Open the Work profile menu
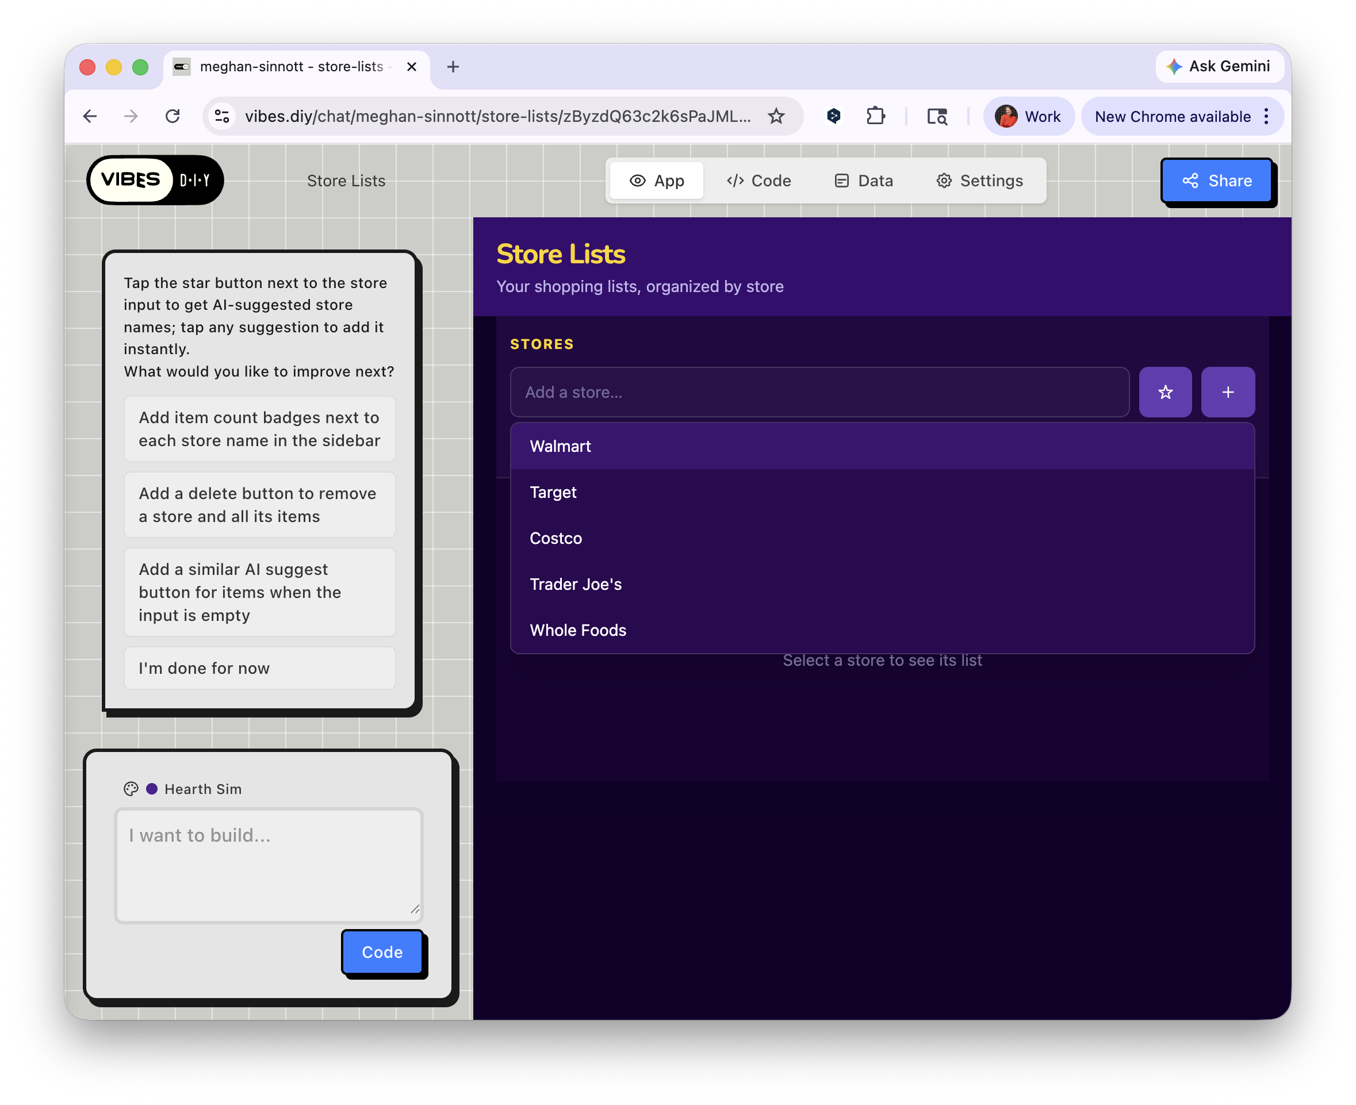The height and width of the screenshot is (1105, 1356). [1028, 117]
